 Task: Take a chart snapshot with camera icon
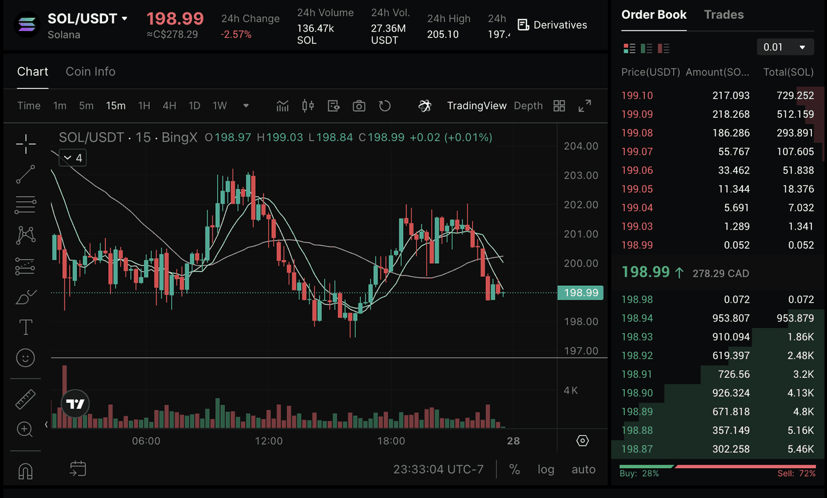[359, 105]
